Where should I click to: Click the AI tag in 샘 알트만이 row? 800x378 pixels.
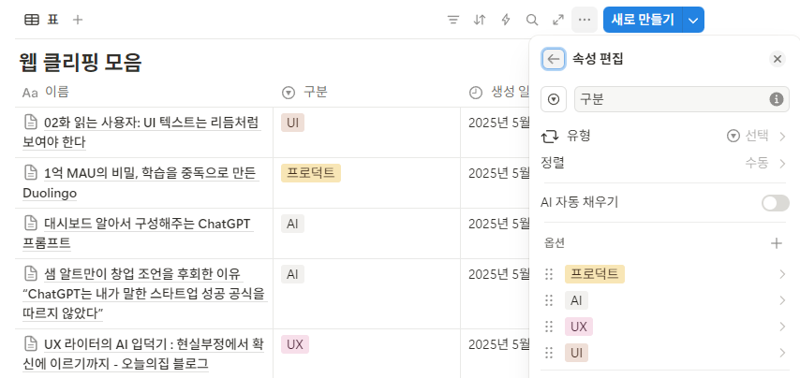click(292, 274)
